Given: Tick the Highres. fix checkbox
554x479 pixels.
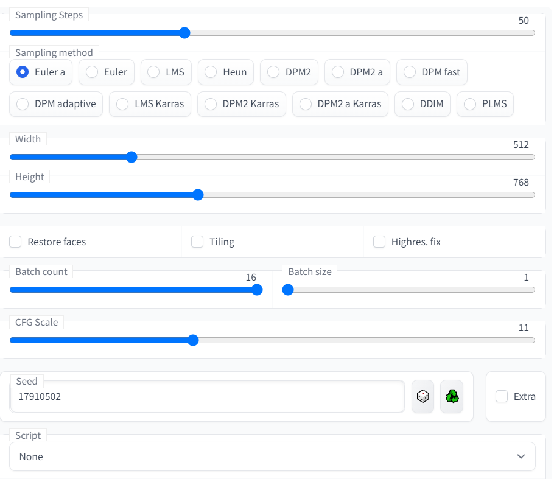Looking at the screenshot, I should pos(379,242).
